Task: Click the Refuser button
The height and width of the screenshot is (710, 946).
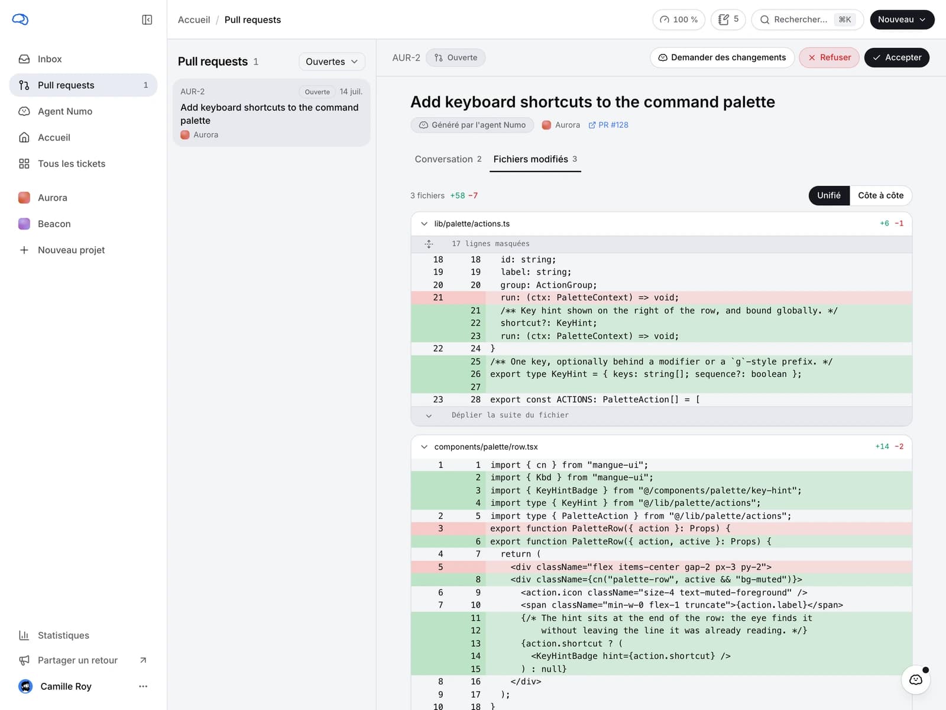Action: (829, 57)
